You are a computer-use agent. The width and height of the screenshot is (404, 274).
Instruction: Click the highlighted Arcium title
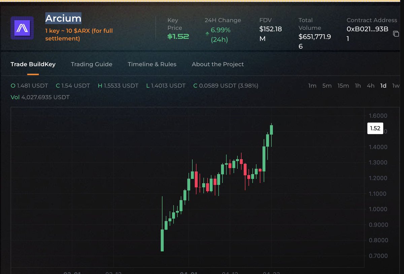[x=63, y=18]
